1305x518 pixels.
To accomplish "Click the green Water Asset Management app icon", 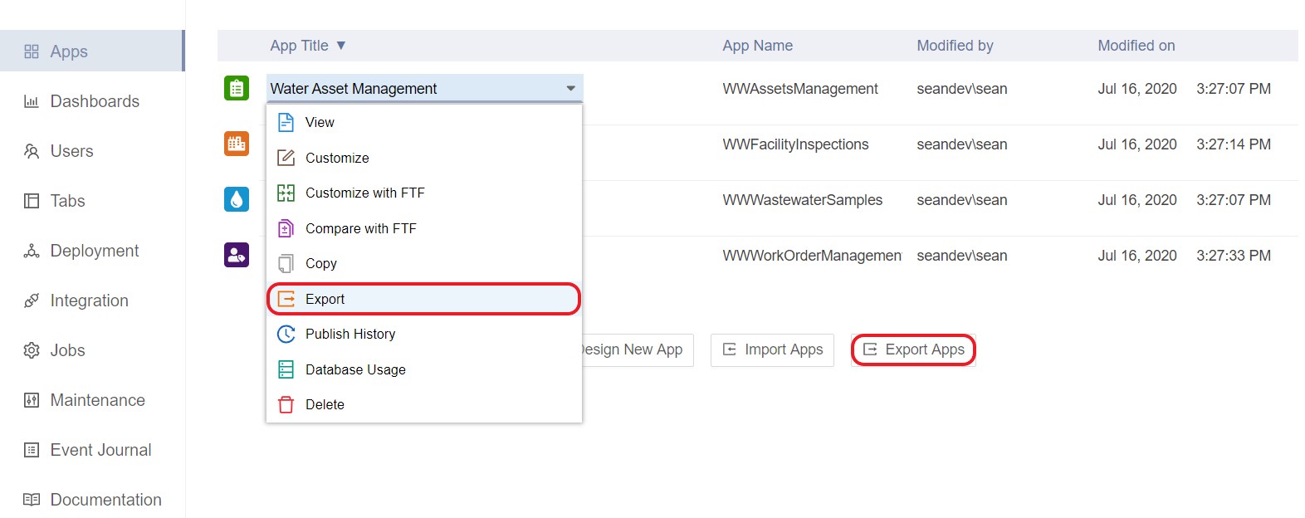I will click(x=237, y=88).
